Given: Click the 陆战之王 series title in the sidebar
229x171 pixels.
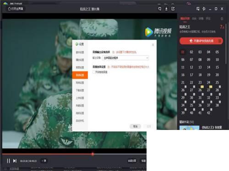Looking at the screenshot, I should [x=185, y=27].
